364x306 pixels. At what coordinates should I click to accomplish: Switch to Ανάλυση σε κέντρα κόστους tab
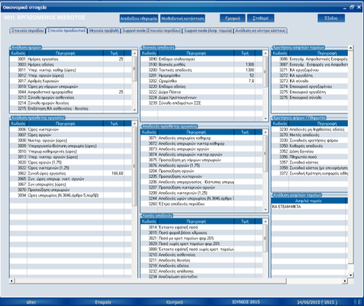pyautogui.click(x=260, y=31)
